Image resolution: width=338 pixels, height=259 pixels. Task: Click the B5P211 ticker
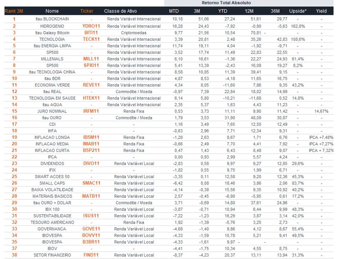(x=91, y=151)
